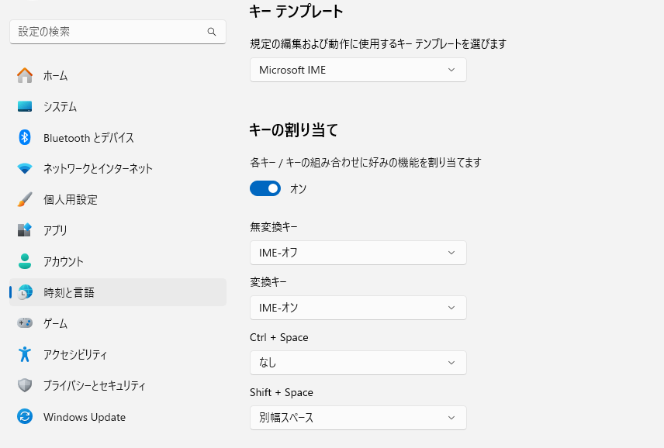Image resolution: width=664 pixels, height=448 pixels.
Task: Click the Apps icon in sidebar
Action: tap(25, 230)
